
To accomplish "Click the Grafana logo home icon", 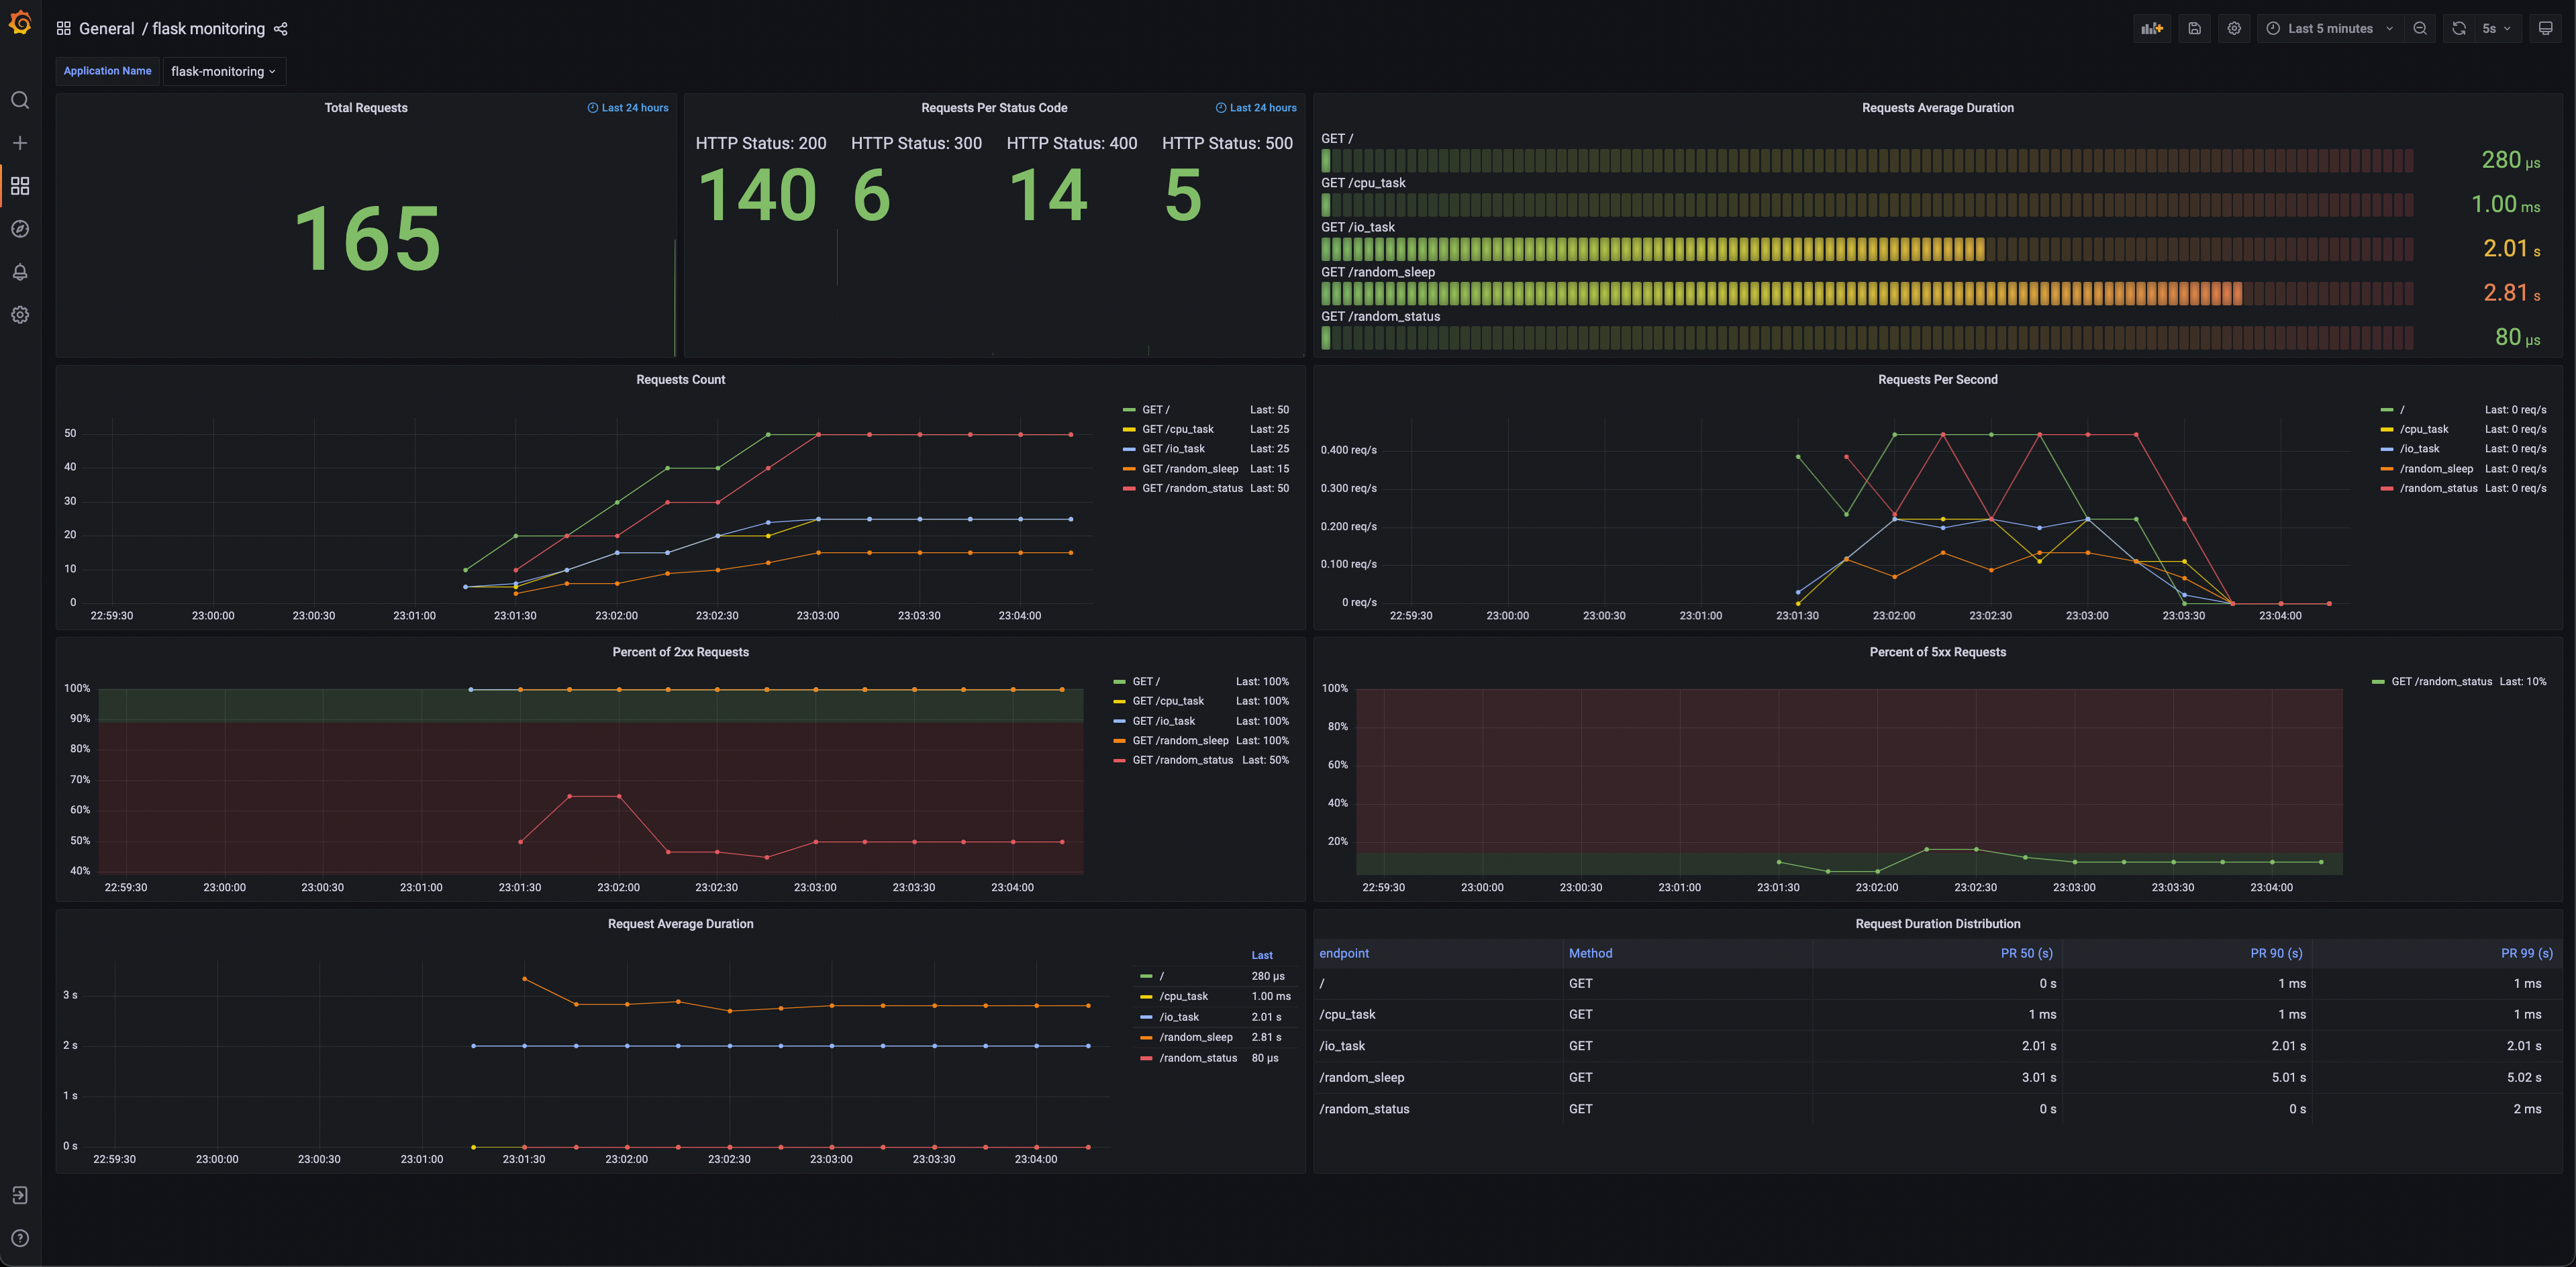I will click(20, 23).
